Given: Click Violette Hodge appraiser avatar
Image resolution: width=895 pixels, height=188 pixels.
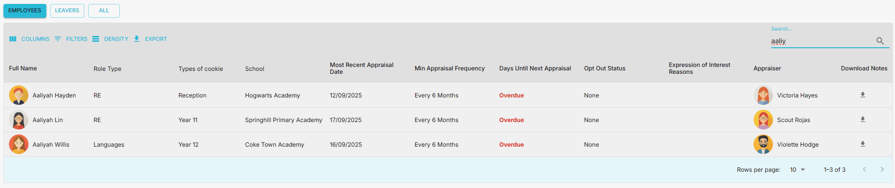Looking at the screenshot, I should [x=763, y=144].
